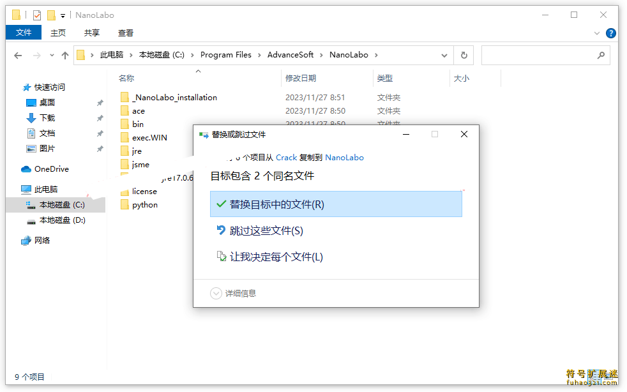Image resolution: width=627 pixels, height=392 pixels.
Task: Open the address bar history dropdown
Action: pyautogui.click(x=444, y=56)
